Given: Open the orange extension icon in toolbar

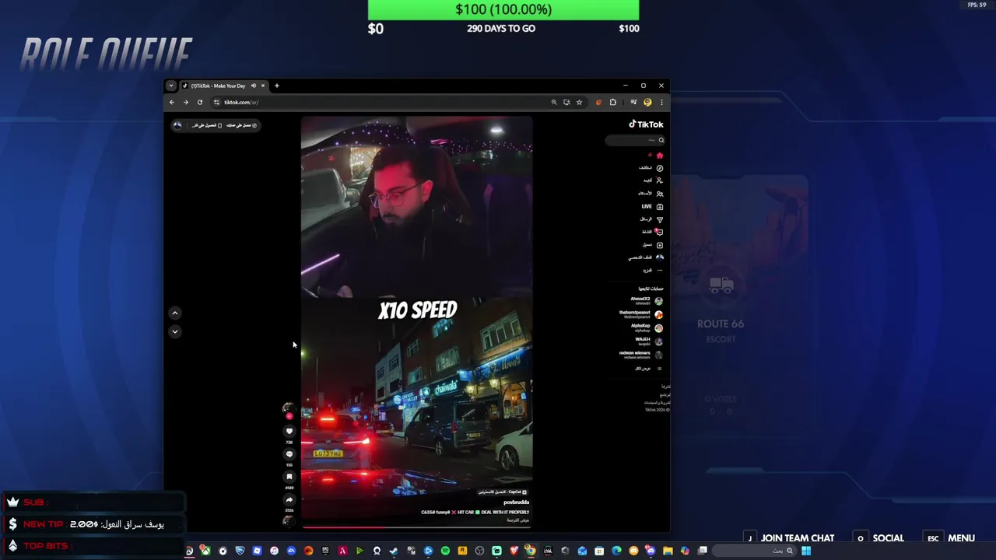Looking at the screenshot, I should pyautogui.click(x=598, y=102).
